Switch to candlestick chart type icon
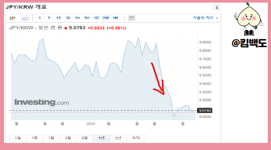The height and width of the screenshot is (150, 271). tap(12, 18)
